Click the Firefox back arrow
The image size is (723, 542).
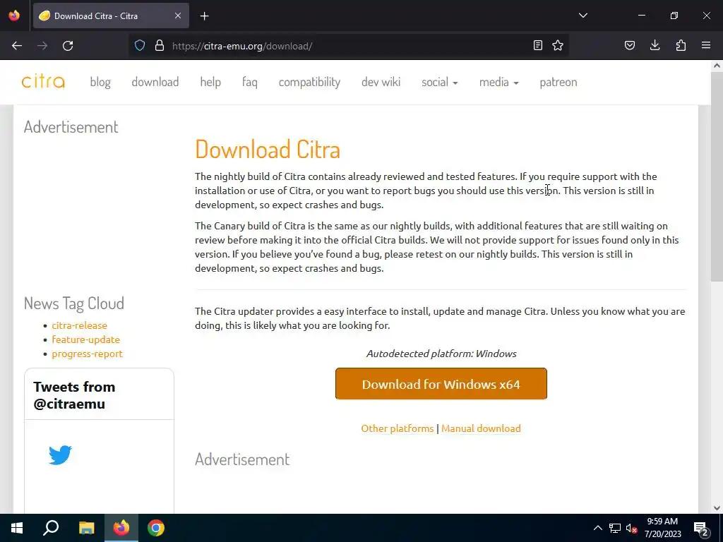click(x=17, y=46)
